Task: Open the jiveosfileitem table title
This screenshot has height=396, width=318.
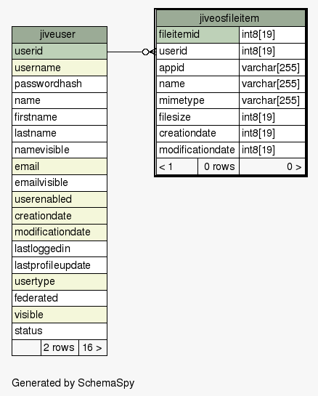Action: [231, 18]
